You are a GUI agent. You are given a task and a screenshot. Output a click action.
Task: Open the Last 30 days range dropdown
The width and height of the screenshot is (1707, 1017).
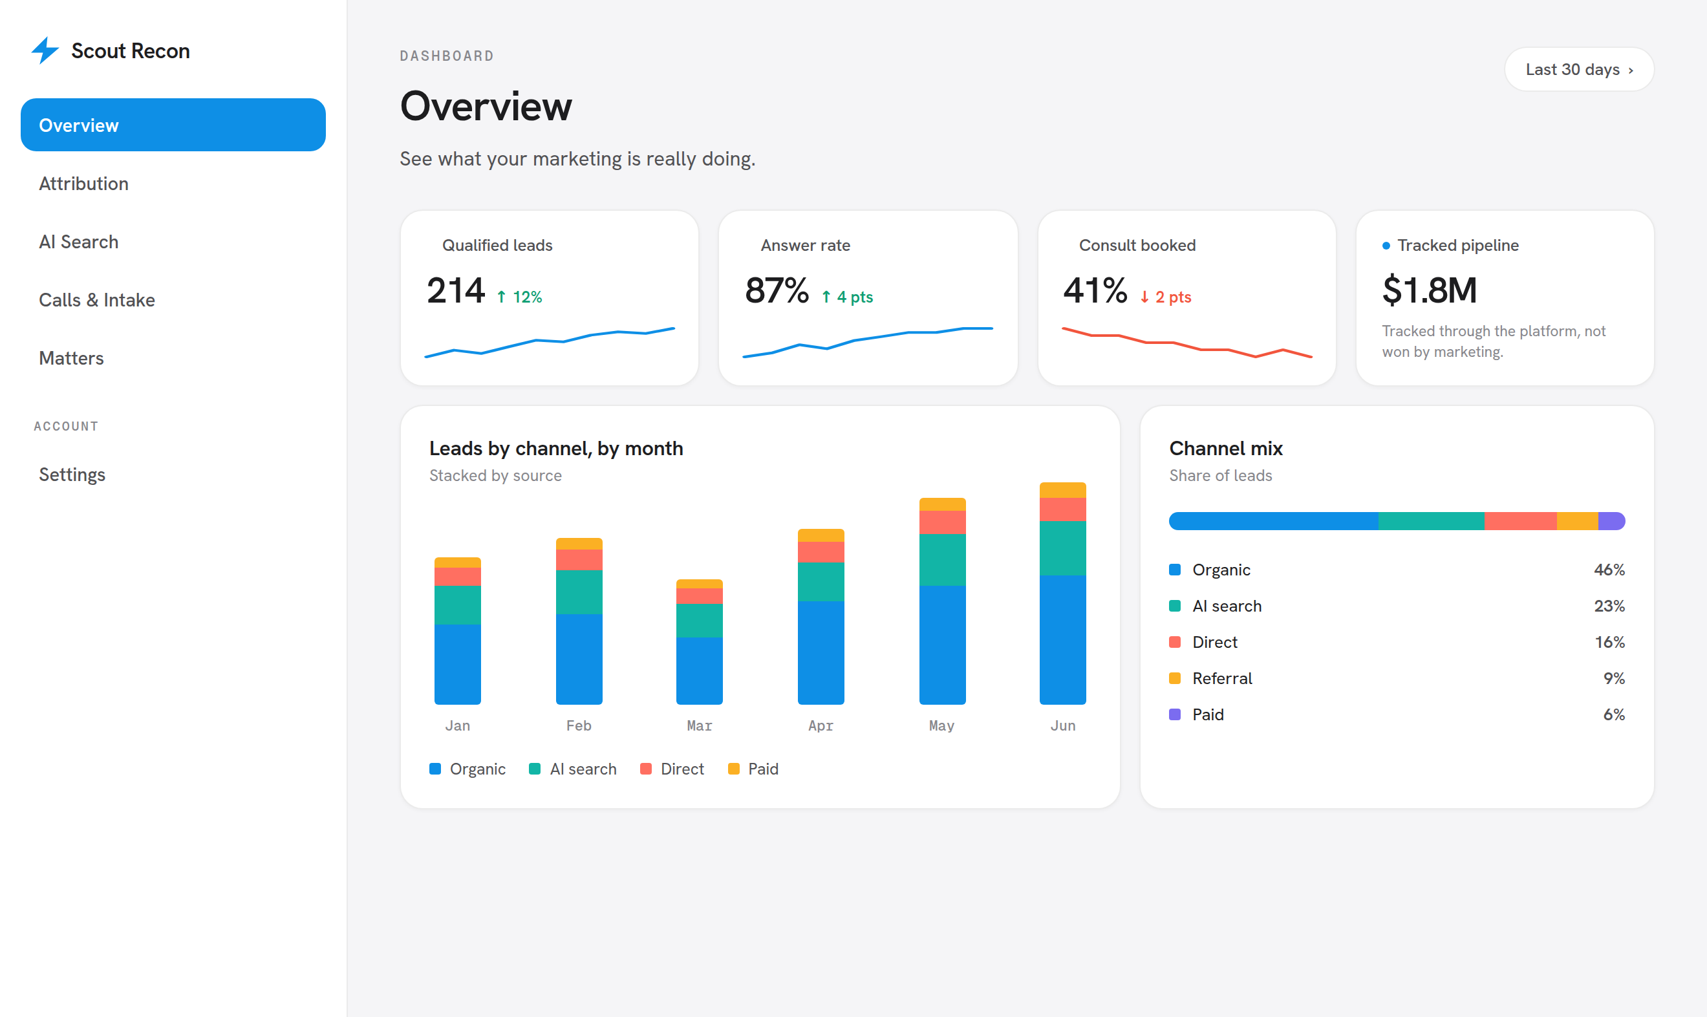(x=1579, y=69)
